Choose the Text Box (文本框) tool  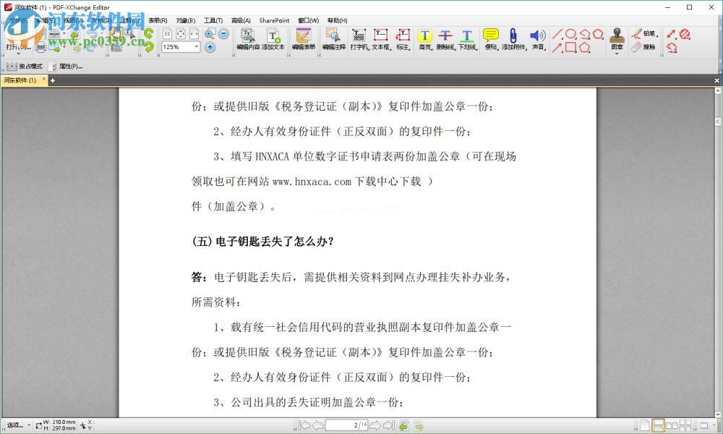[381, 39]
